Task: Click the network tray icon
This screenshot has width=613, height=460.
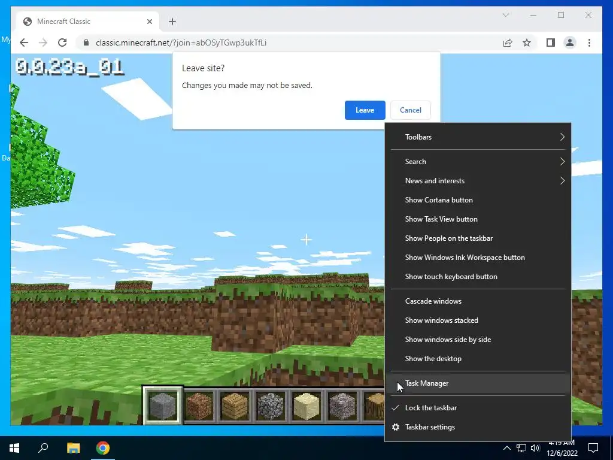Action: 521,448
